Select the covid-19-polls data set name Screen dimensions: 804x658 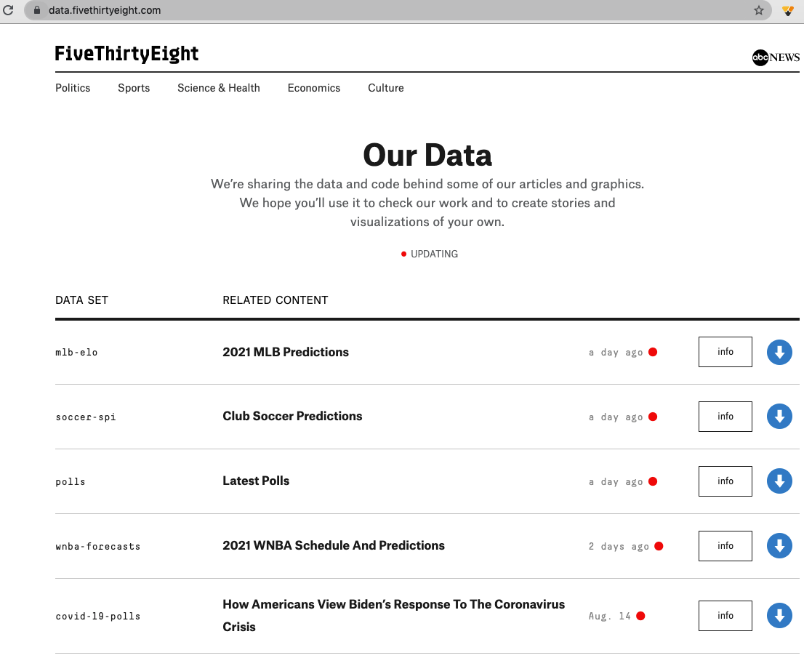[x=98, y=616]
